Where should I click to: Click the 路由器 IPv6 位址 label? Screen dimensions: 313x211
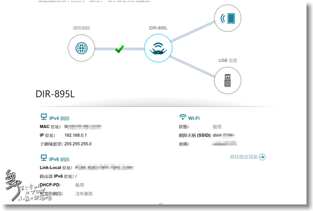[x=57, y=177]
